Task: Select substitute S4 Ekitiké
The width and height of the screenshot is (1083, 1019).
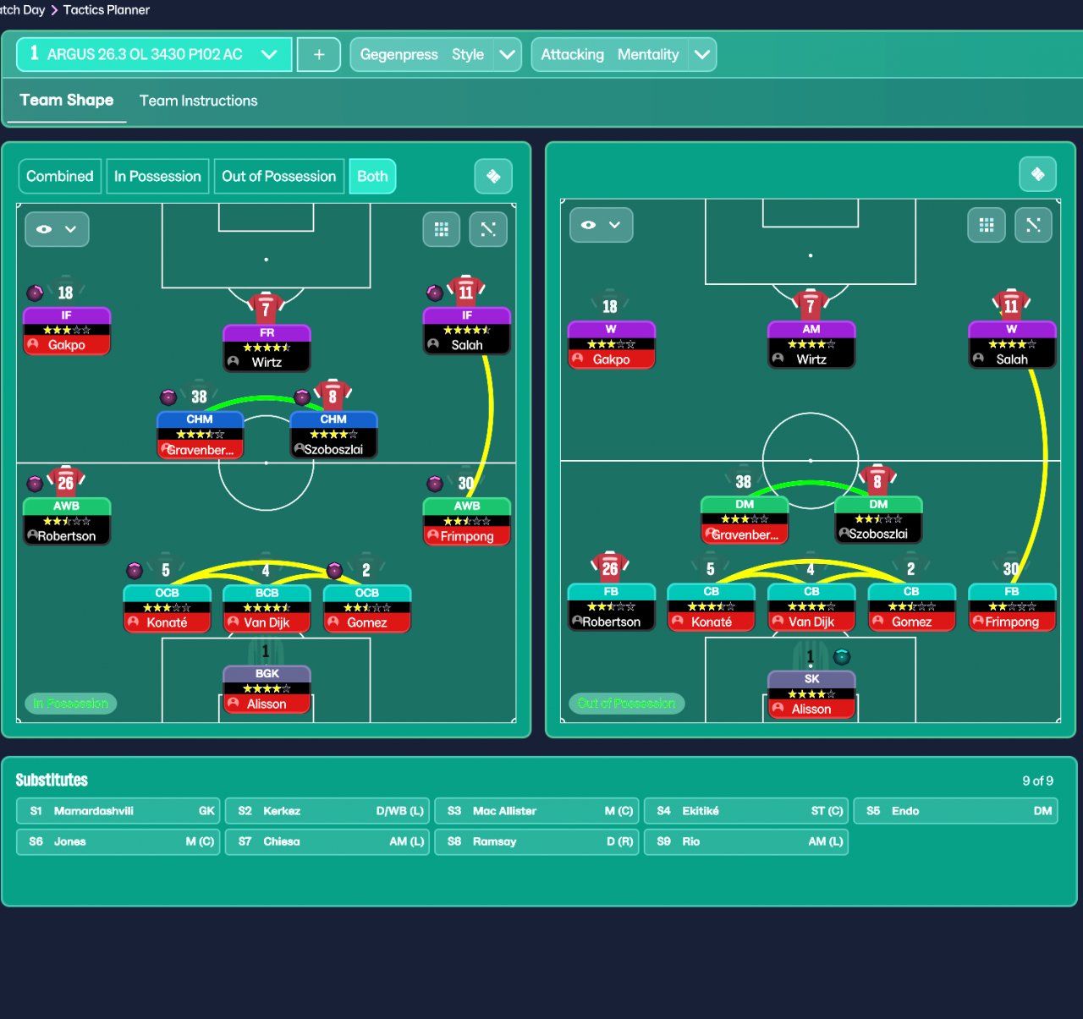Action: coord(746,811)
